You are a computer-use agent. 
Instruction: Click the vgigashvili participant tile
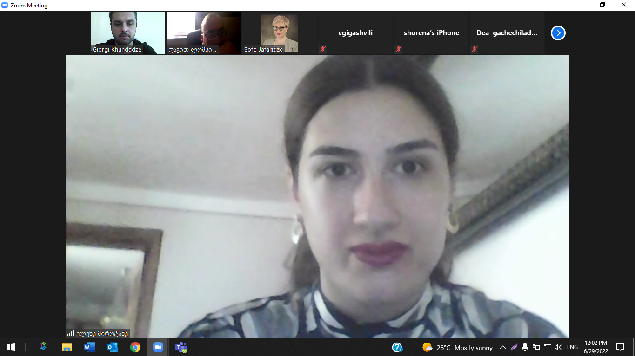click(x=355, y=33)
